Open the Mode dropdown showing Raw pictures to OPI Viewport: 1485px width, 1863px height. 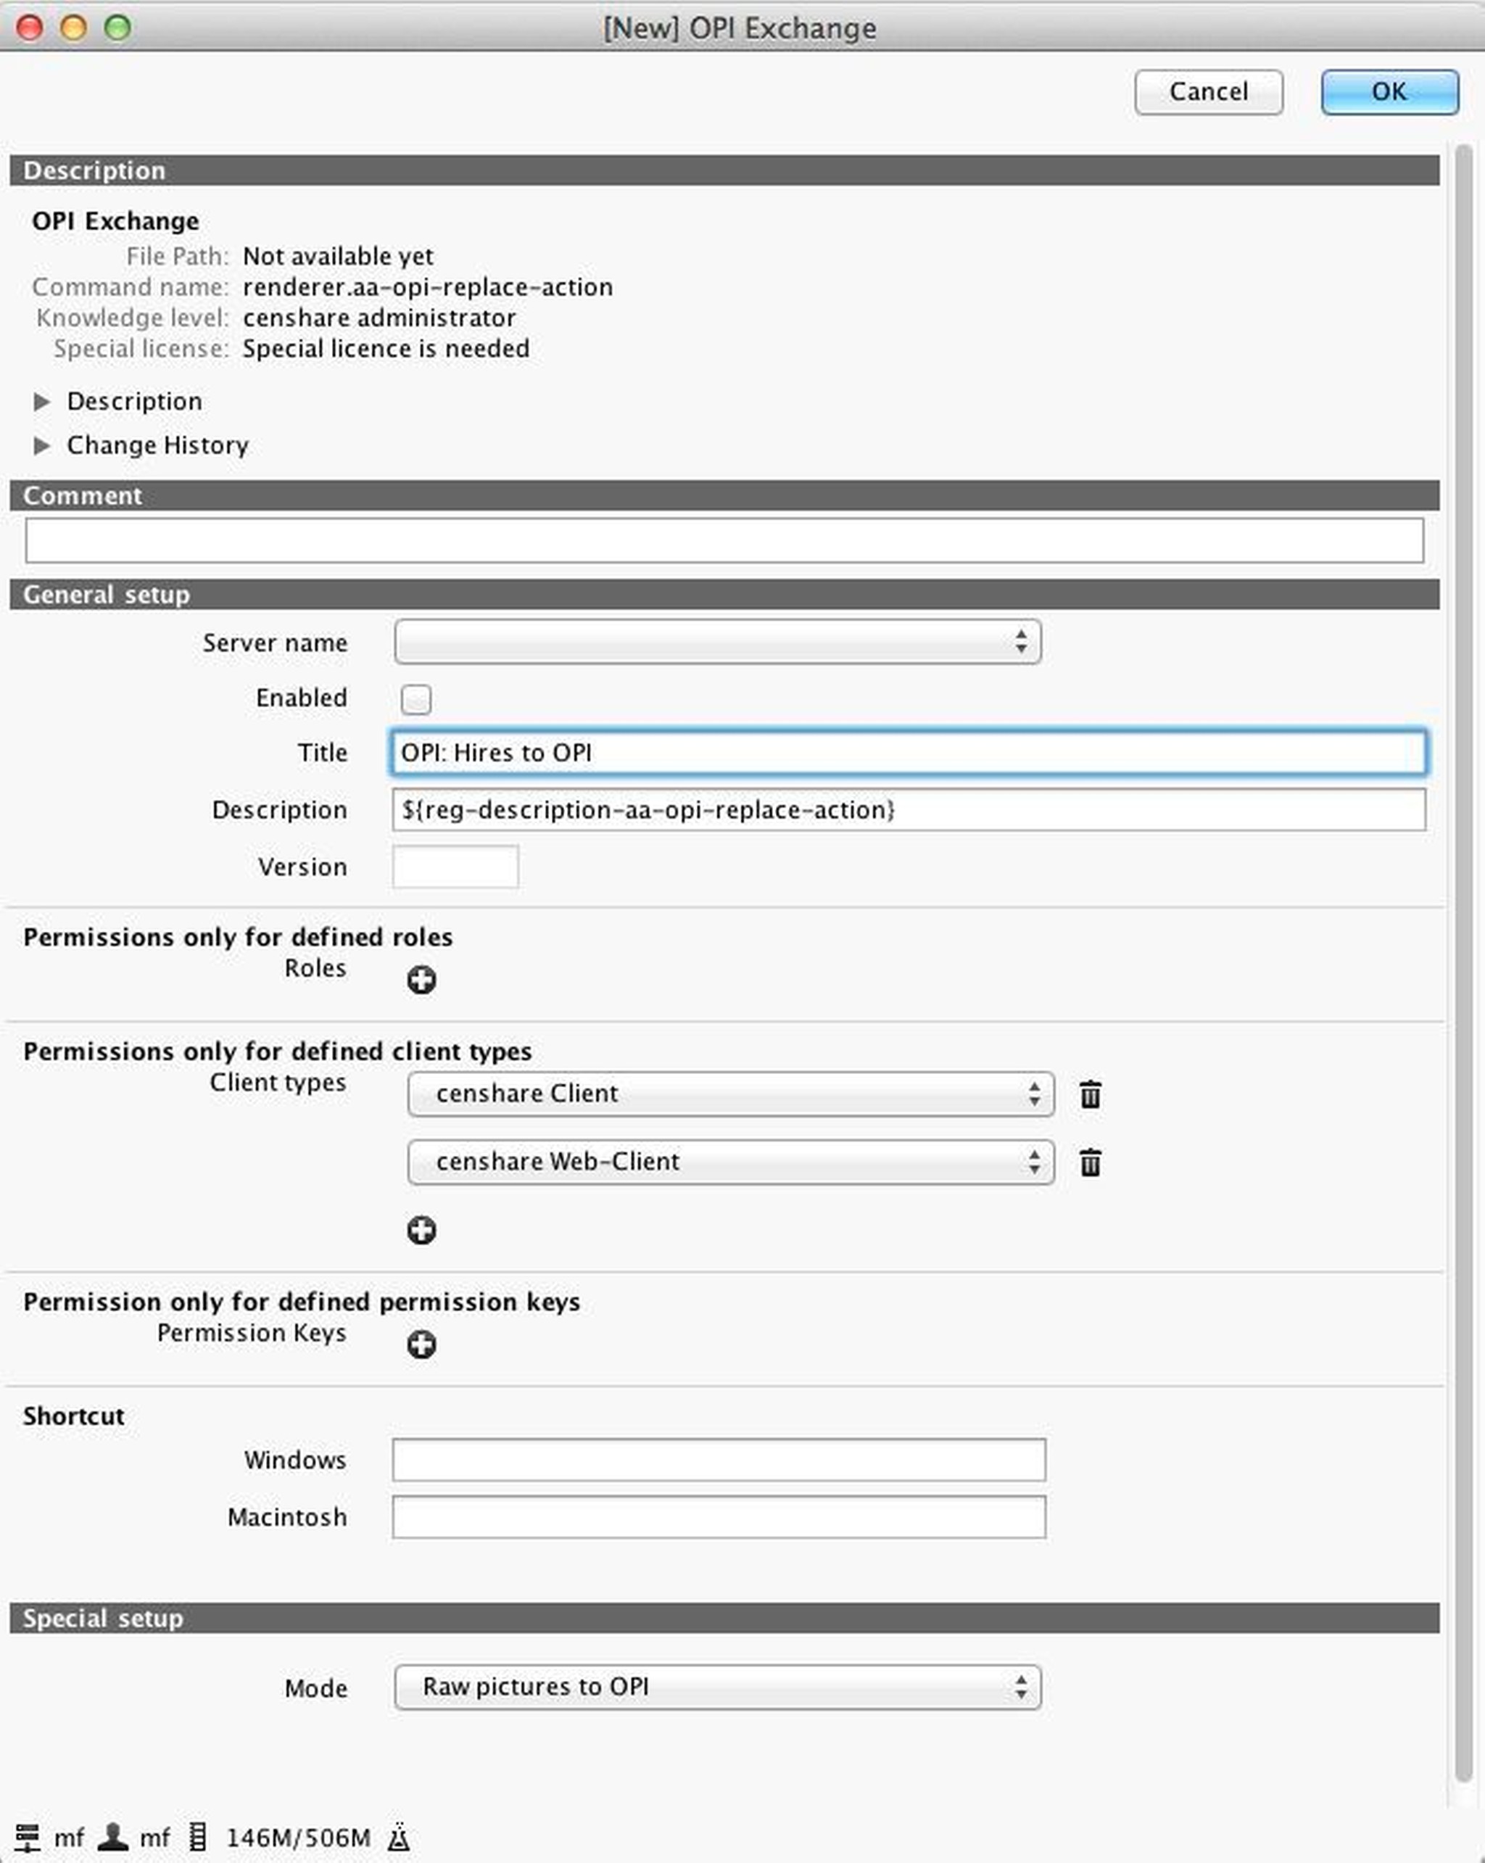[x=717, y=1687]
